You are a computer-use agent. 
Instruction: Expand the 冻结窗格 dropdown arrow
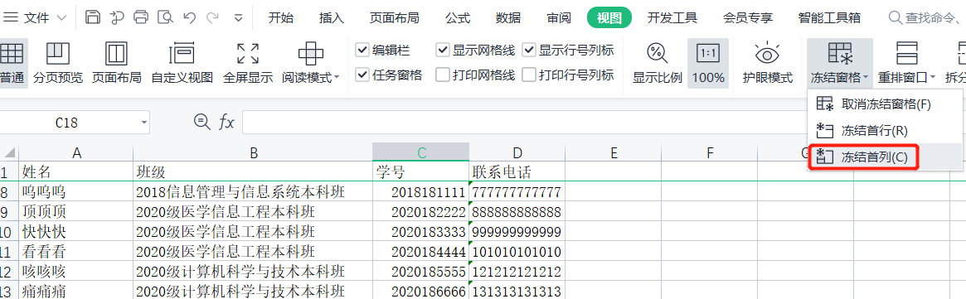pos(866,78)
